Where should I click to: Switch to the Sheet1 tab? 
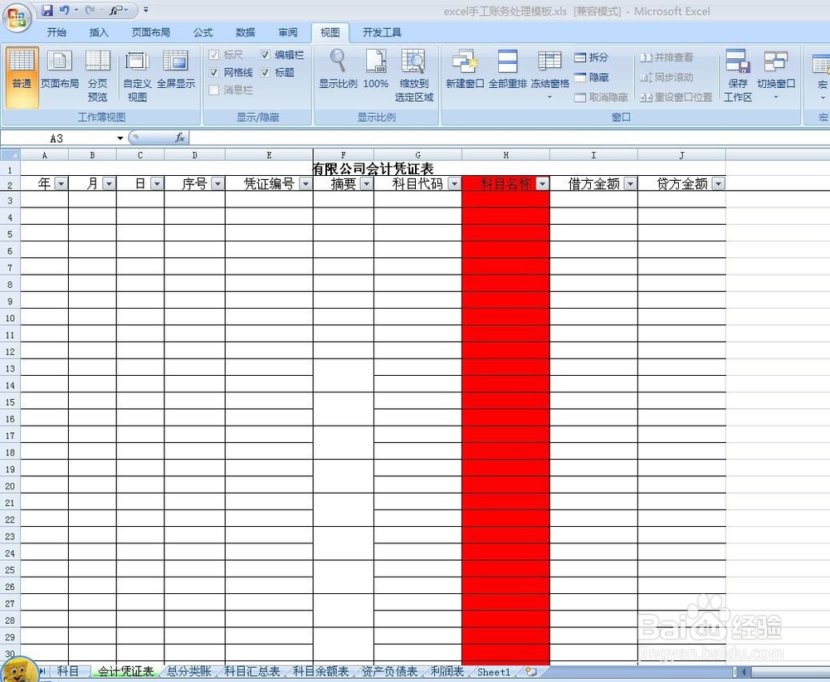pyautogui.click(x=494, y=671)
